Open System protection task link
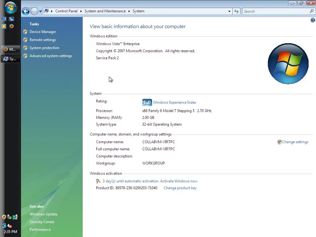 (44, 48)
